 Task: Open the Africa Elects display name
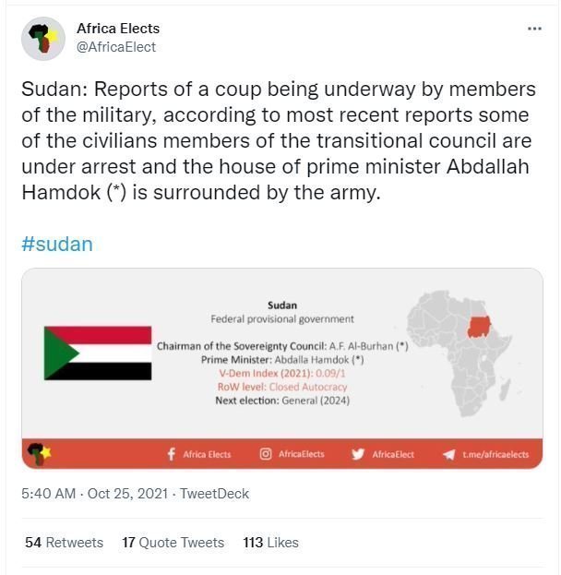point(118,29)
